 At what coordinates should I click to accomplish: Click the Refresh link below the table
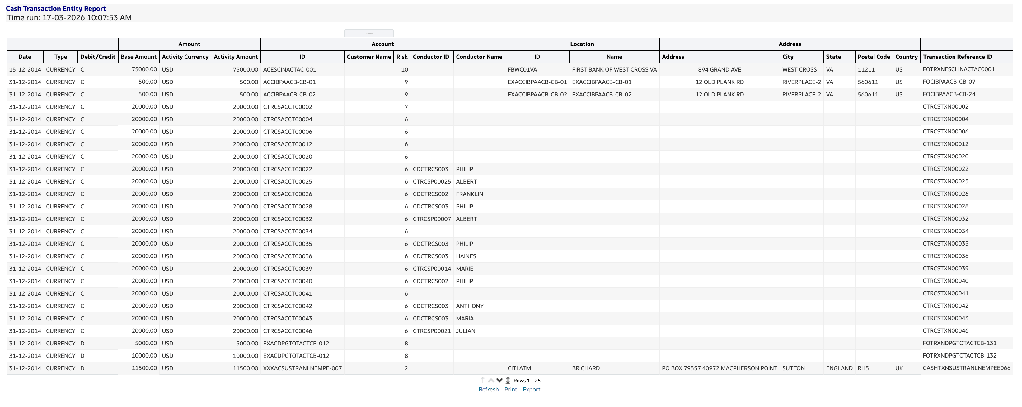(488, 390)
